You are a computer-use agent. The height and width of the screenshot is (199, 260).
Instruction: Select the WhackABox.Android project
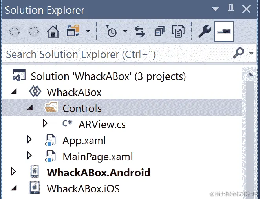(x=99, y=173)
